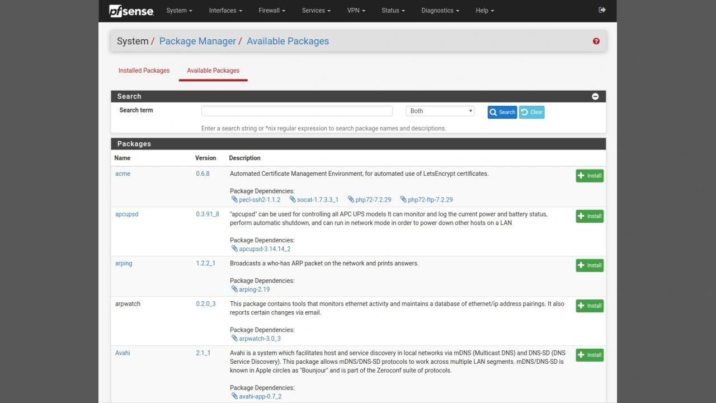This screenshot has height=403, width=716.
Task: Click the Description column header
Action: tap(244, 158)
